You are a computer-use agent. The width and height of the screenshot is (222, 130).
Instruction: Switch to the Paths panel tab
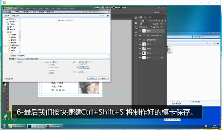150,17
